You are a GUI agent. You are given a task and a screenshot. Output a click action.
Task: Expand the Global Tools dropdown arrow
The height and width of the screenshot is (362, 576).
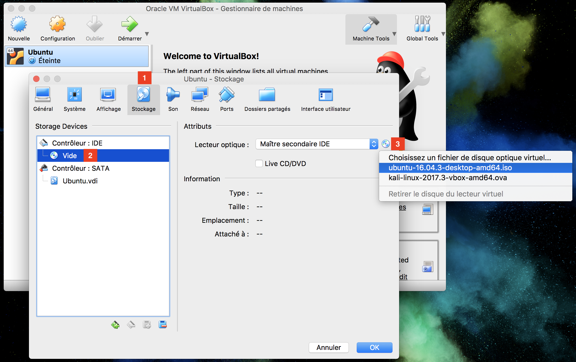click(443, 34)
